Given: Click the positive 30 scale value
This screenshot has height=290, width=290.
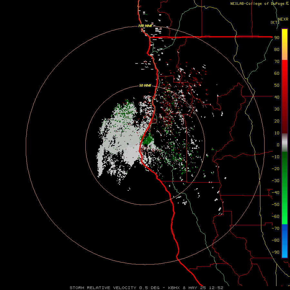Looking at the screenshot, I should click(x=277, y=109).
